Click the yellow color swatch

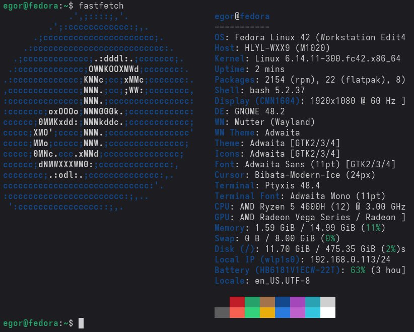267,312
